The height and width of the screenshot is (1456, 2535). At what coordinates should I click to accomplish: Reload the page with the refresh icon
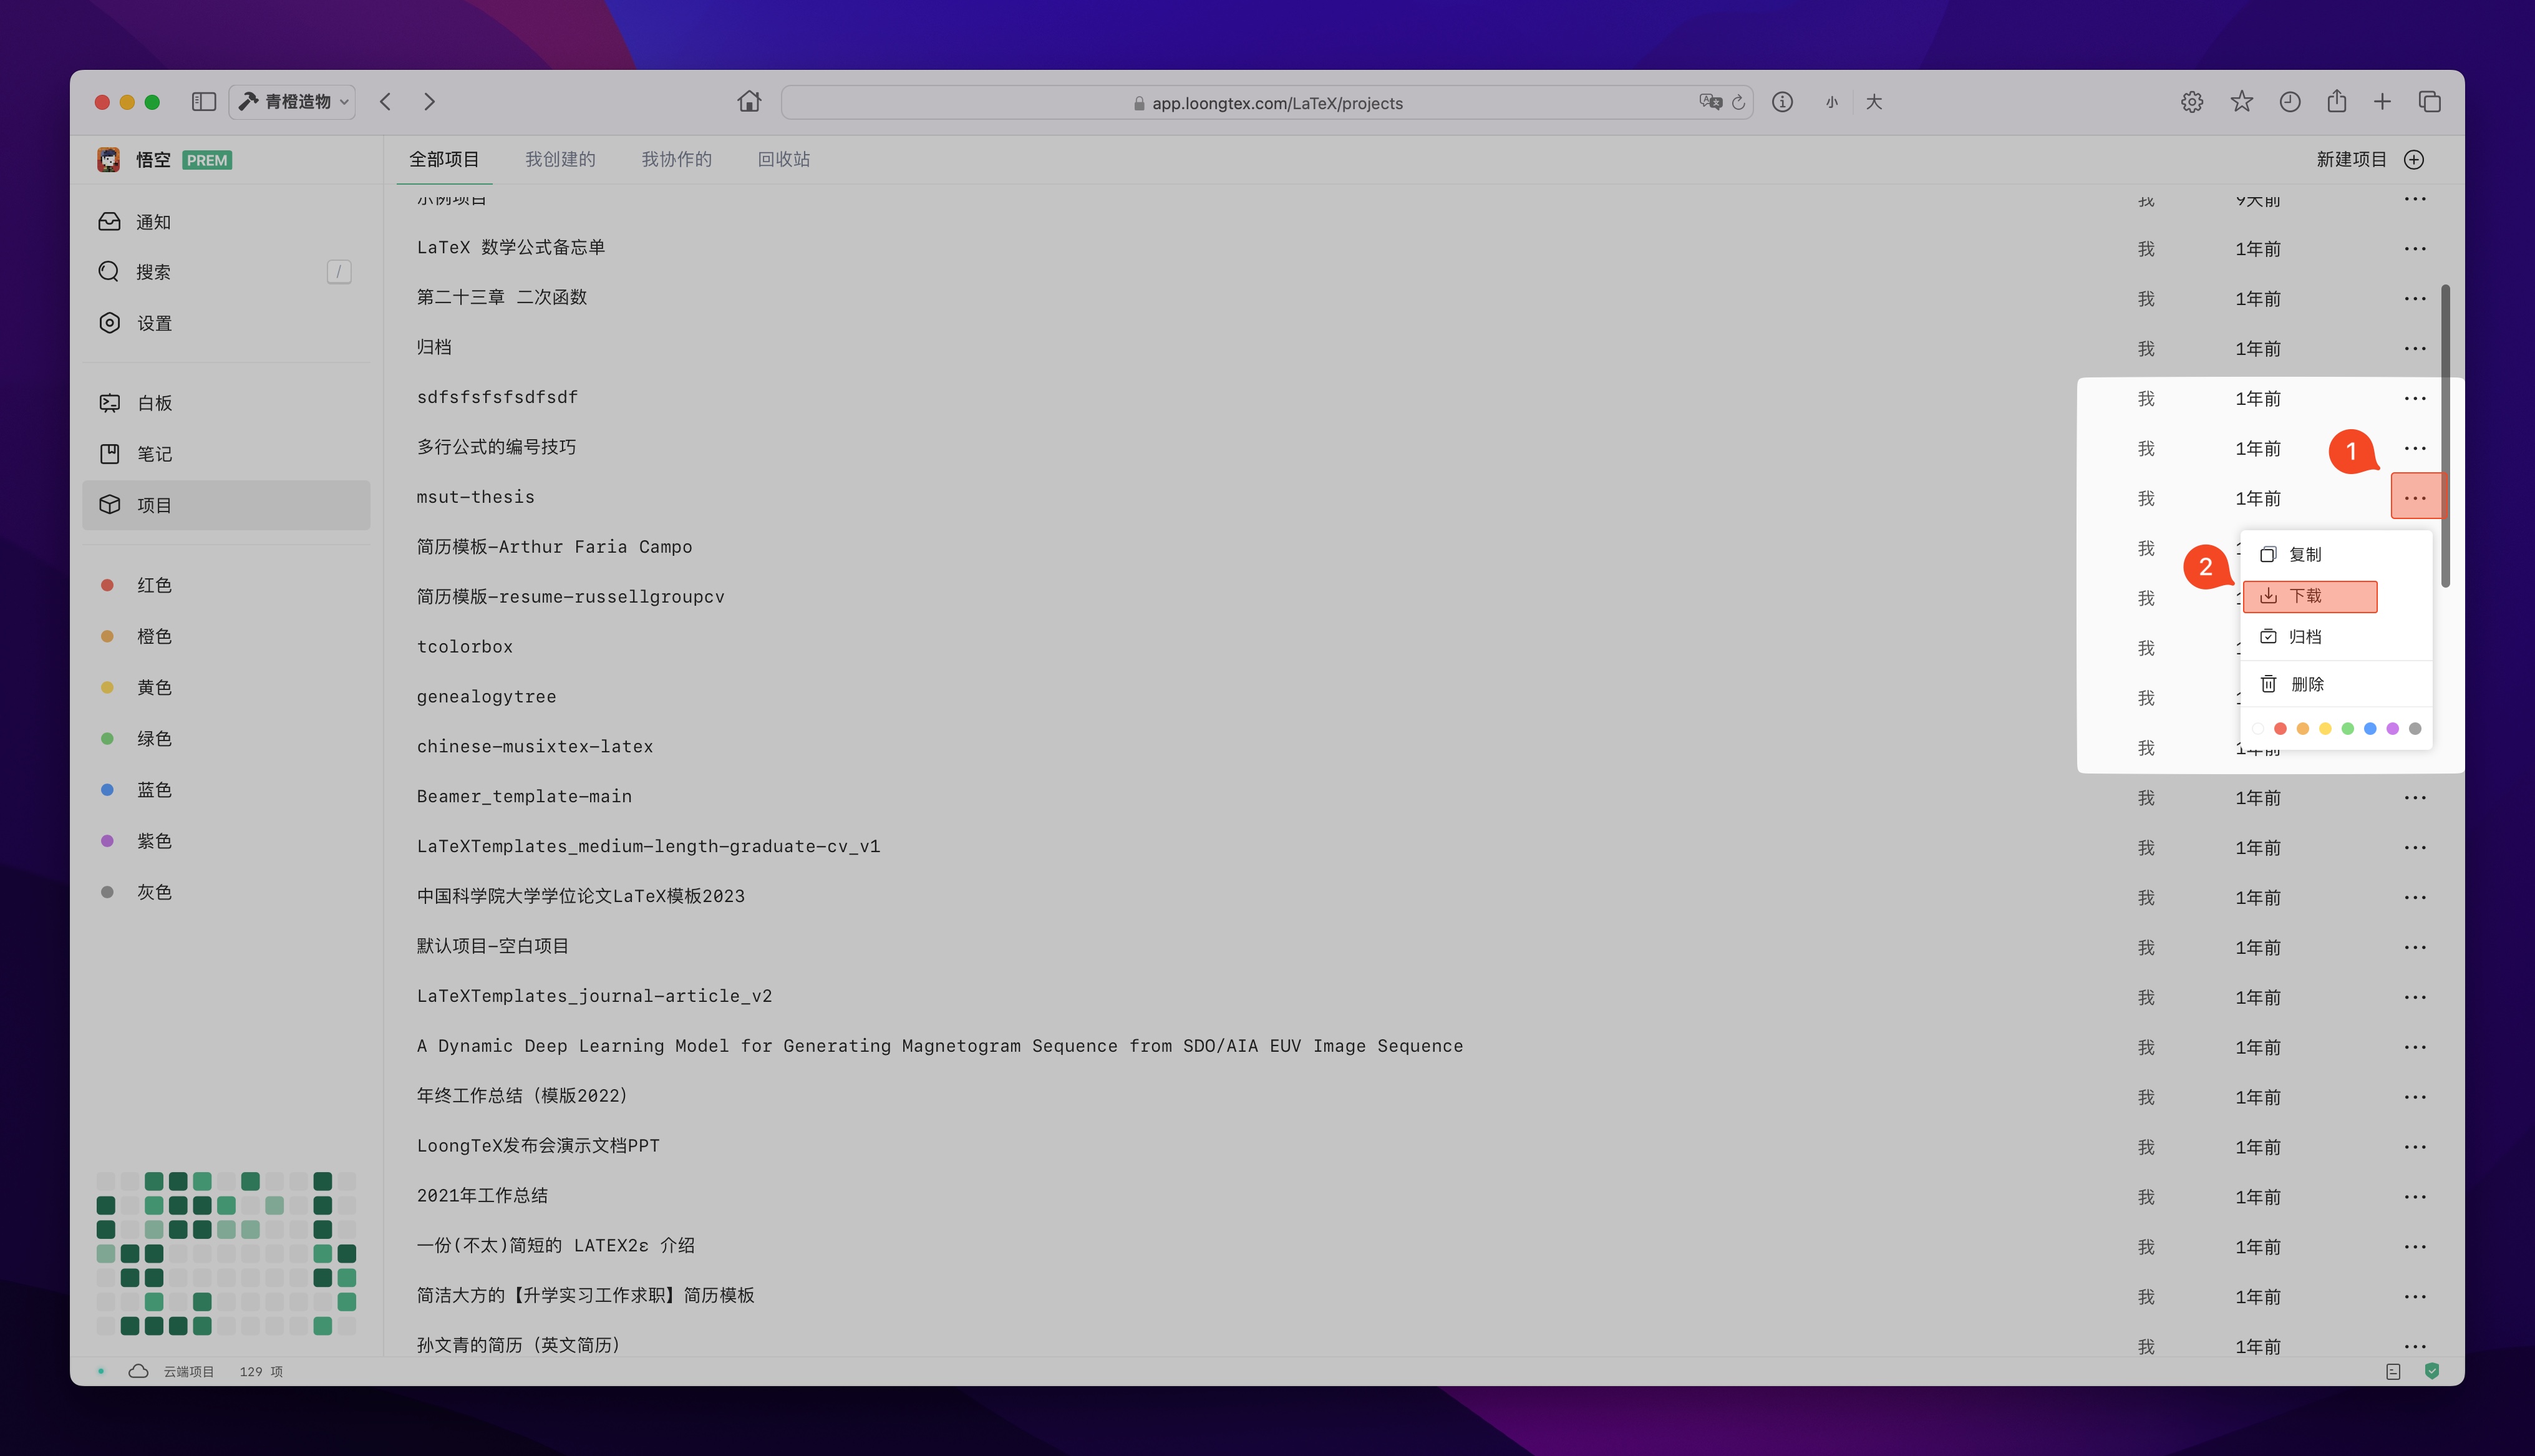pos(1738,102)
